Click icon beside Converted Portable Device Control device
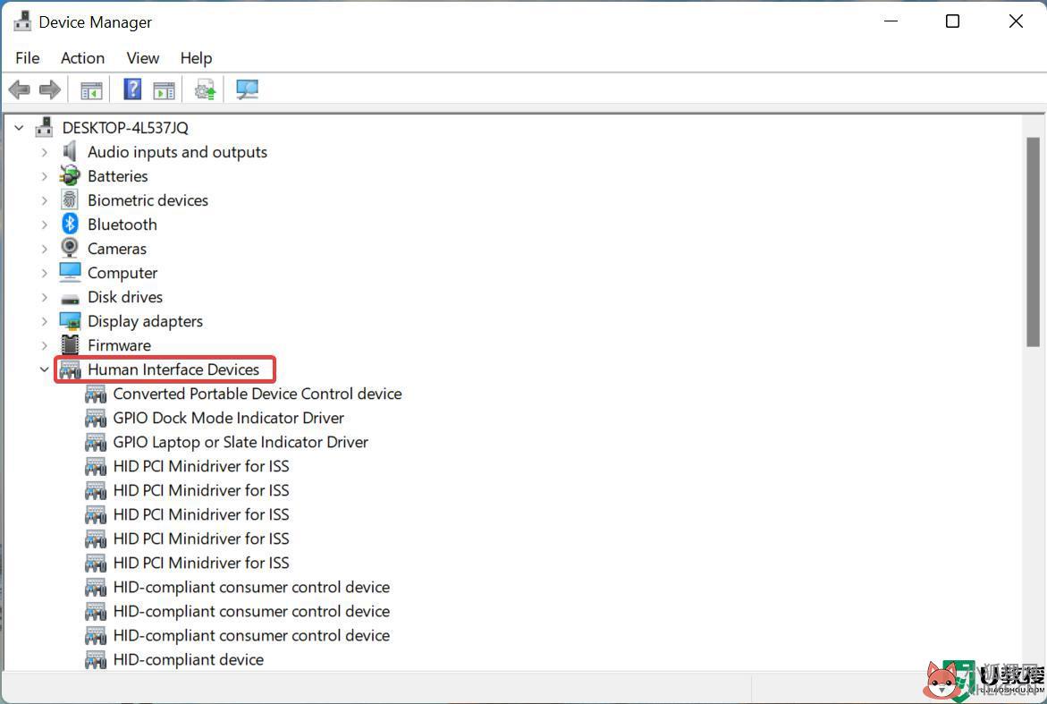Viewport: 1047px width, 704px height. click(96, 394)
